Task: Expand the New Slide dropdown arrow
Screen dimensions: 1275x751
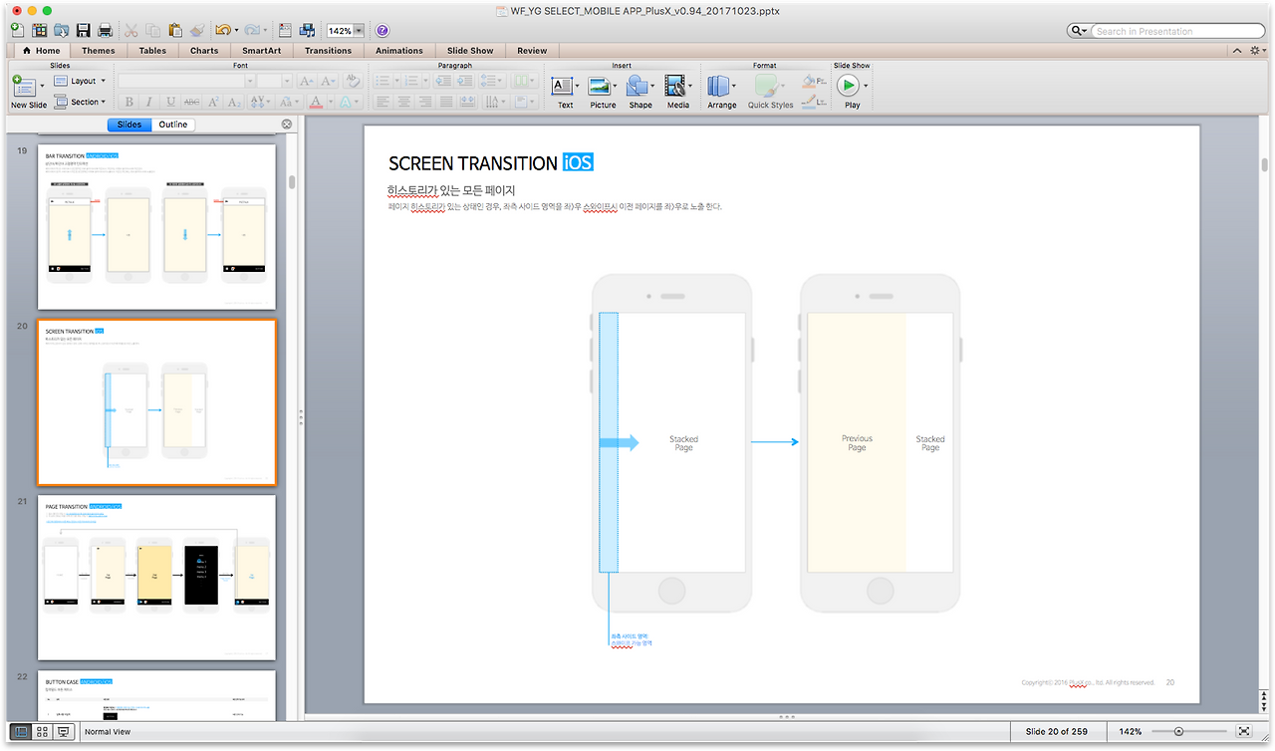Action: click(43, 86)
